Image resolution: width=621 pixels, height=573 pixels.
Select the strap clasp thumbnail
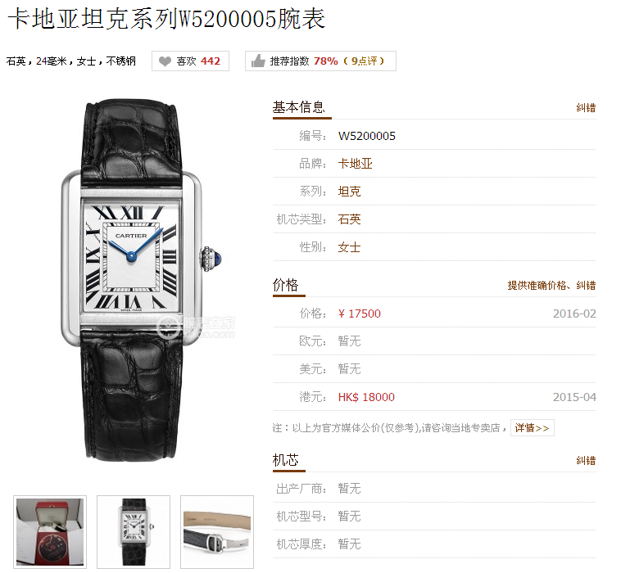point(217,532)
